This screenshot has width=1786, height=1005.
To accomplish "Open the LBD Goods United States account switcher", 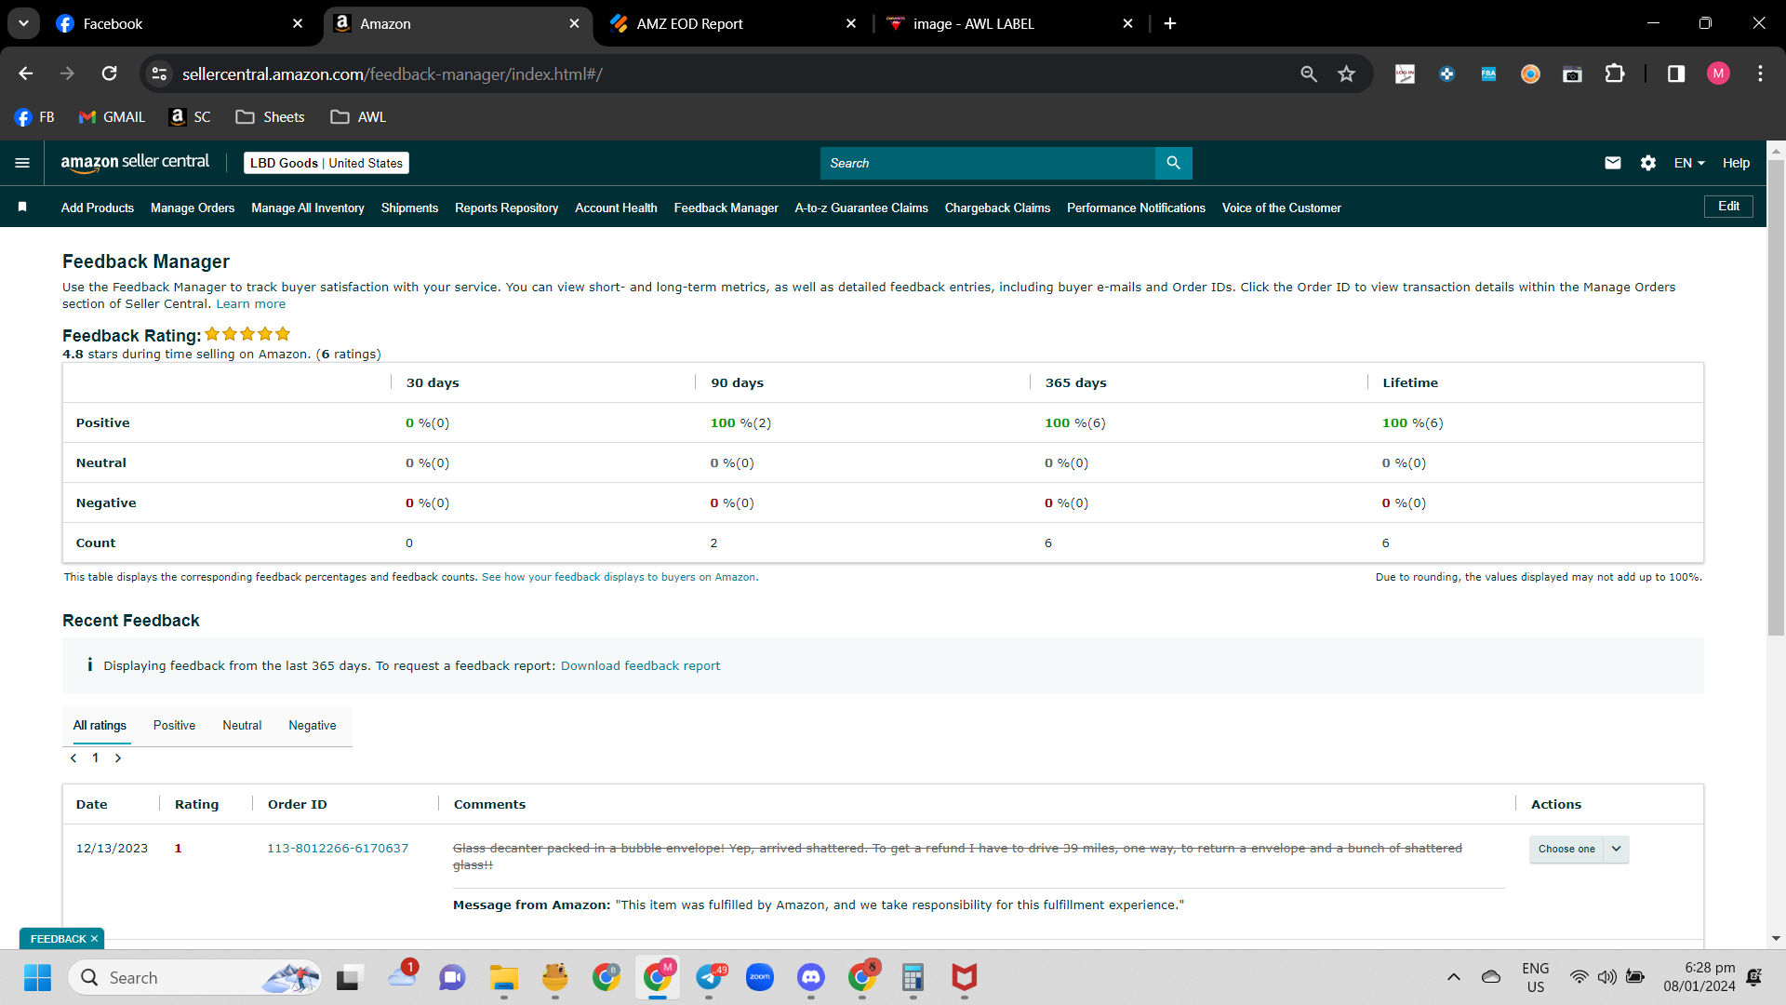I will [x=327, y=163].
